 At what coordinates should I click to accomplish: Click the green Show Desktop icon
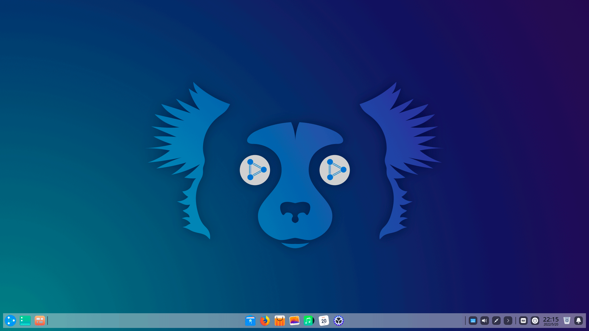coord(25,321)
